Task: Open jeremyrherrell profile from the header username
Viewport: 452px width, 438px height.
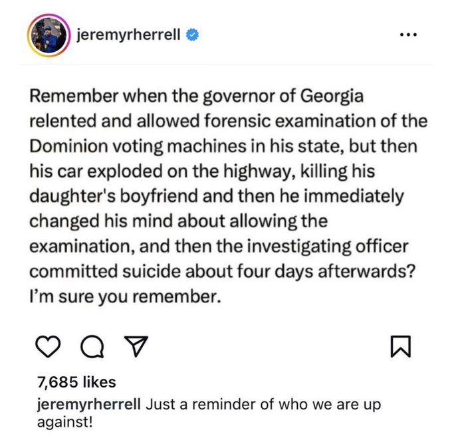Action: pyautogui.click(x=128, y=35)
